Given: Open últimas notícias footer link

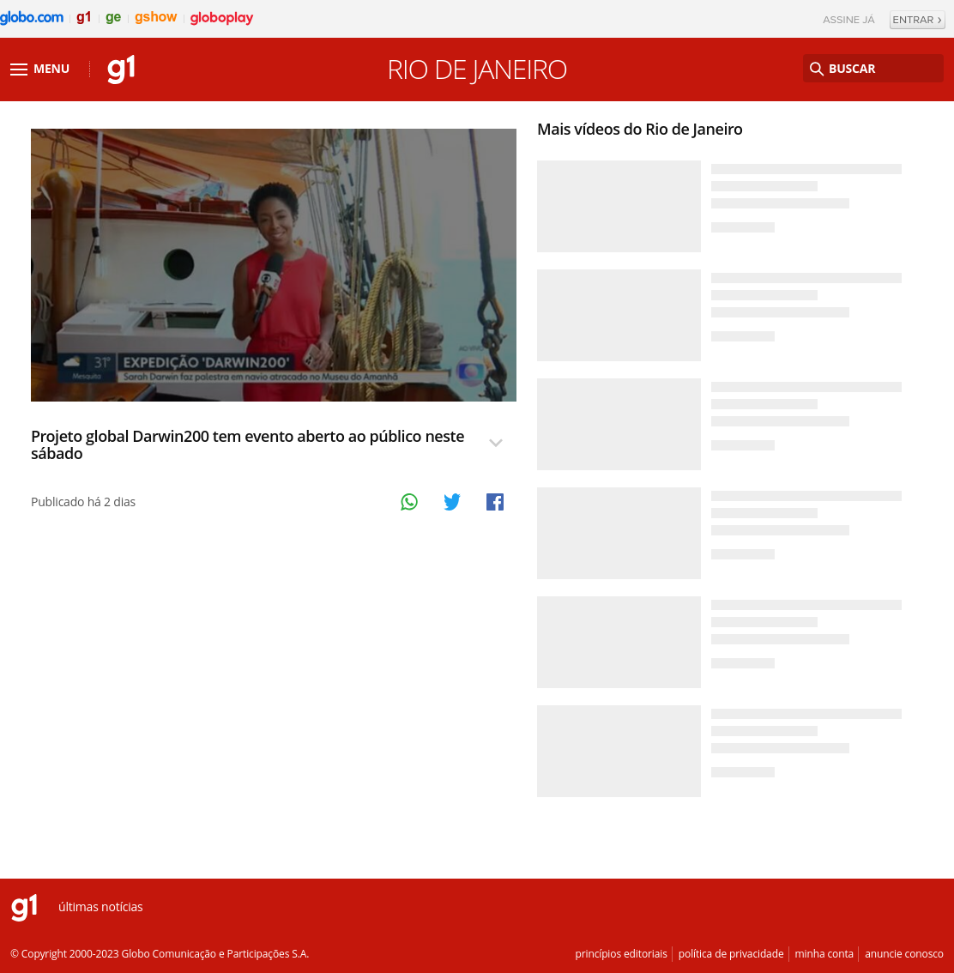Looking at the screenshot, I should [x=100, y=907].
